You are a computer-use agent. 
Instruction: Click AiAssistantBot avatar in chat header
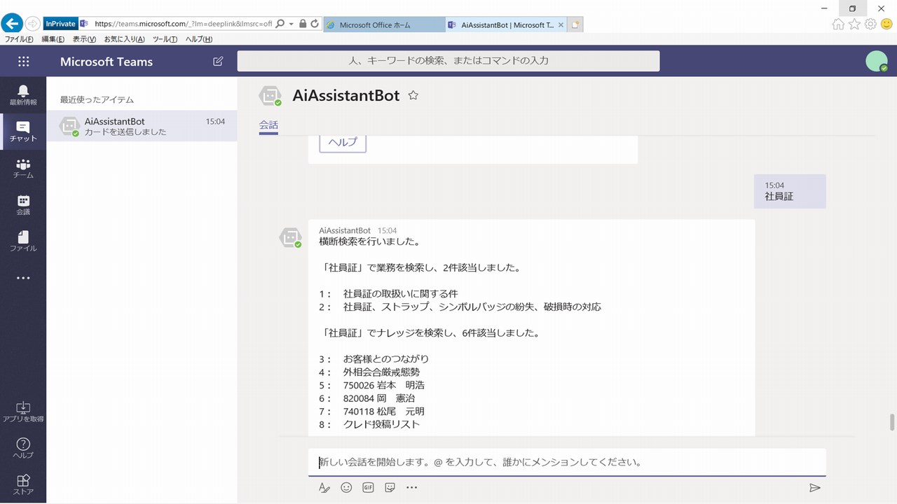(x=271, y=96)
